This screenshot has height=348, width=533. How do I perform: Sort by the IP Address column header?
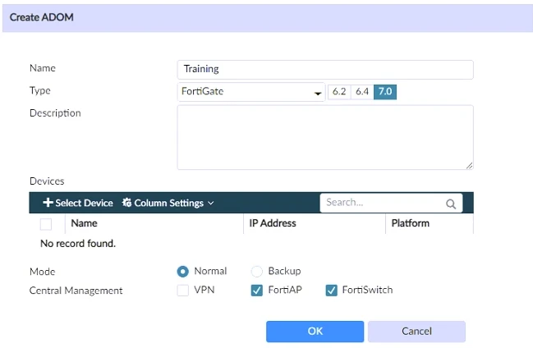click(x=272, y=223)
